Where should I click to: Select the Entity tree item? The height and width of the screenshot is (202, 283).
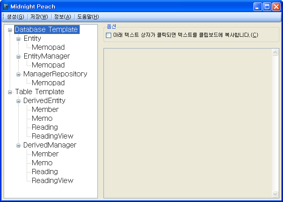point(32,38)
